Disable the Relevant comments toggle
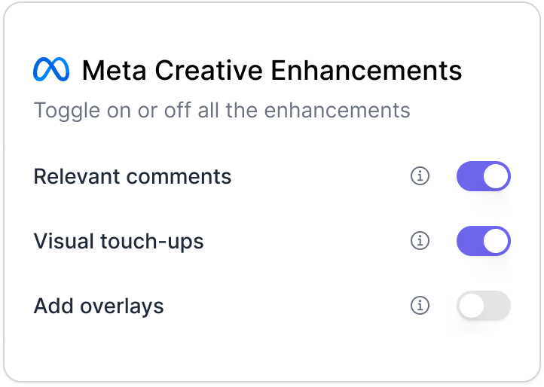This screenshot has width=544, height=387. point(483,176)
